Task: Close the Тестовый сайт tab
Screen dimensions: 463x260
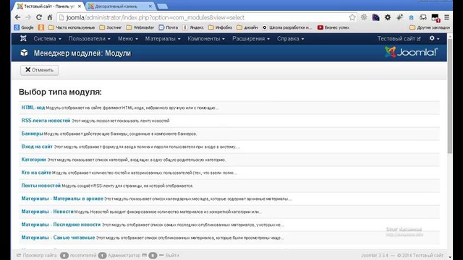Action: pyautogui.click(x=80, y=6)
